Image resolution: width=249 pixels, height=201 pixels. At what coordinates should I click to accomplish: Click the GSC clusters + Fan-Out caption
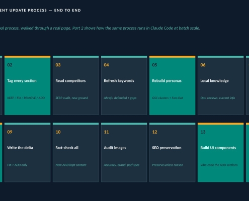[x=168, y=98]
